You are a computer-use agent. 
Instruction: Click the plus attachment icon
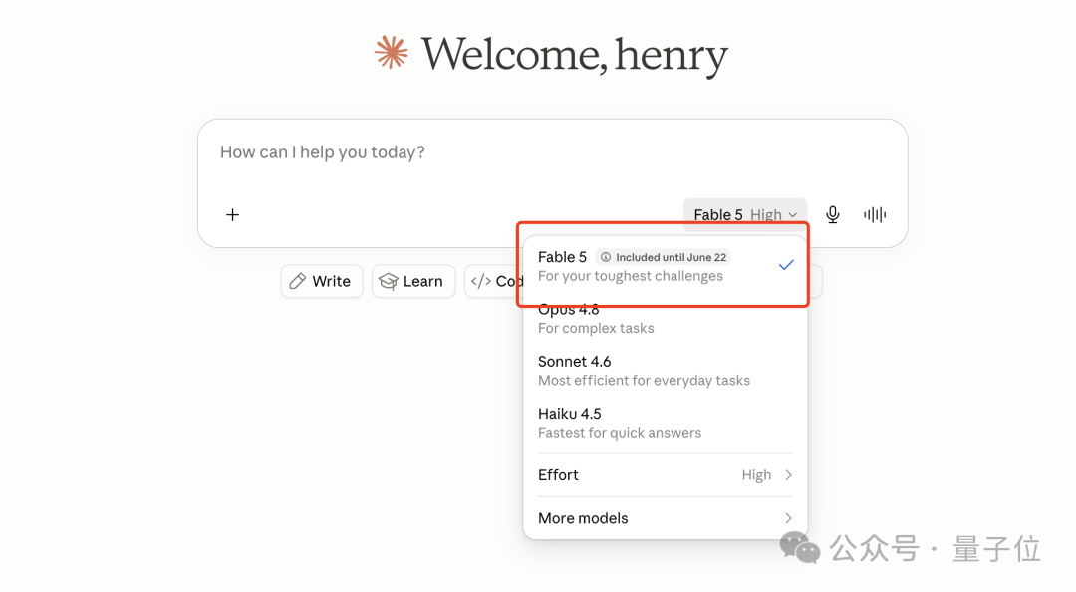232,215
